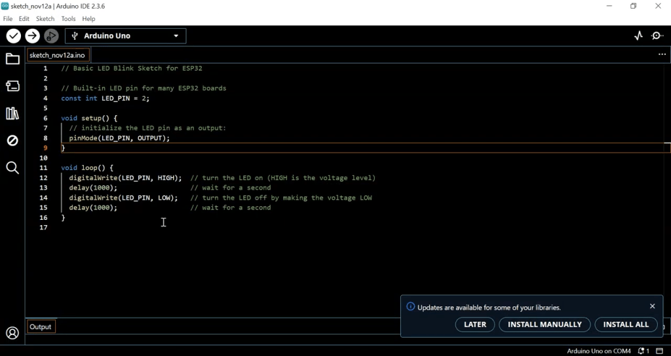Click line number 17 in the gutter
Viewport: 671px width, 356px height.
pyautogui.click(x=43, y=227)
